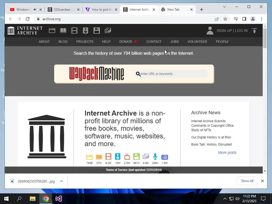Open the tab search dropdown arrow

click(x=224, y=7)
